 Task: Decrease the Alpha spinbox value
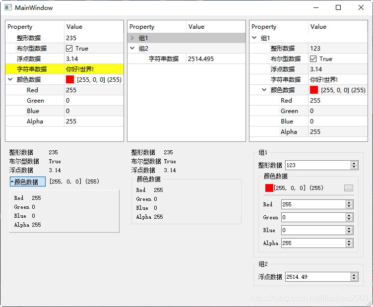(349, 245)
